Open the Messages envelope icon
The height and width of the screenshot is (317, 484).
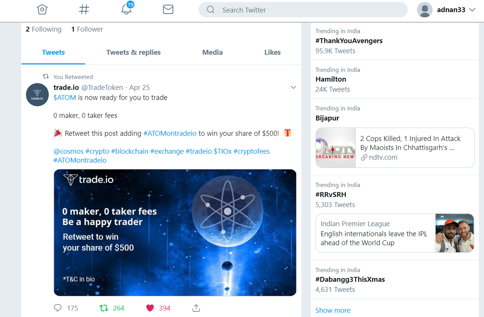[168, 9]
